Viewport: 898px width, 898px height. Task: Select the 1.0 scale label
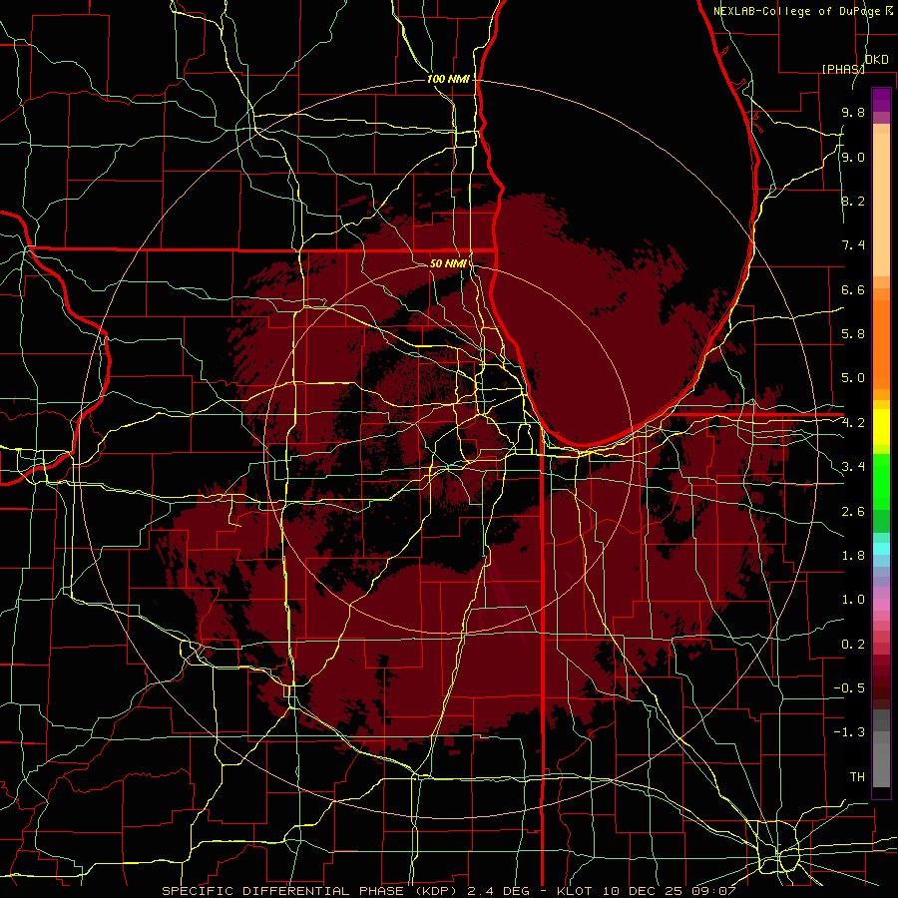point(853,600)
